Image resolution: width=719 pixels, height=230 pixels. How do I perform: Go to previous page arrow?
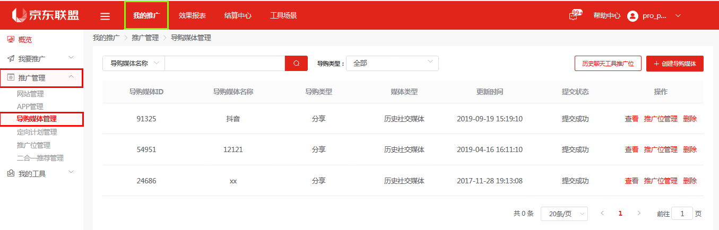(602, 213)
